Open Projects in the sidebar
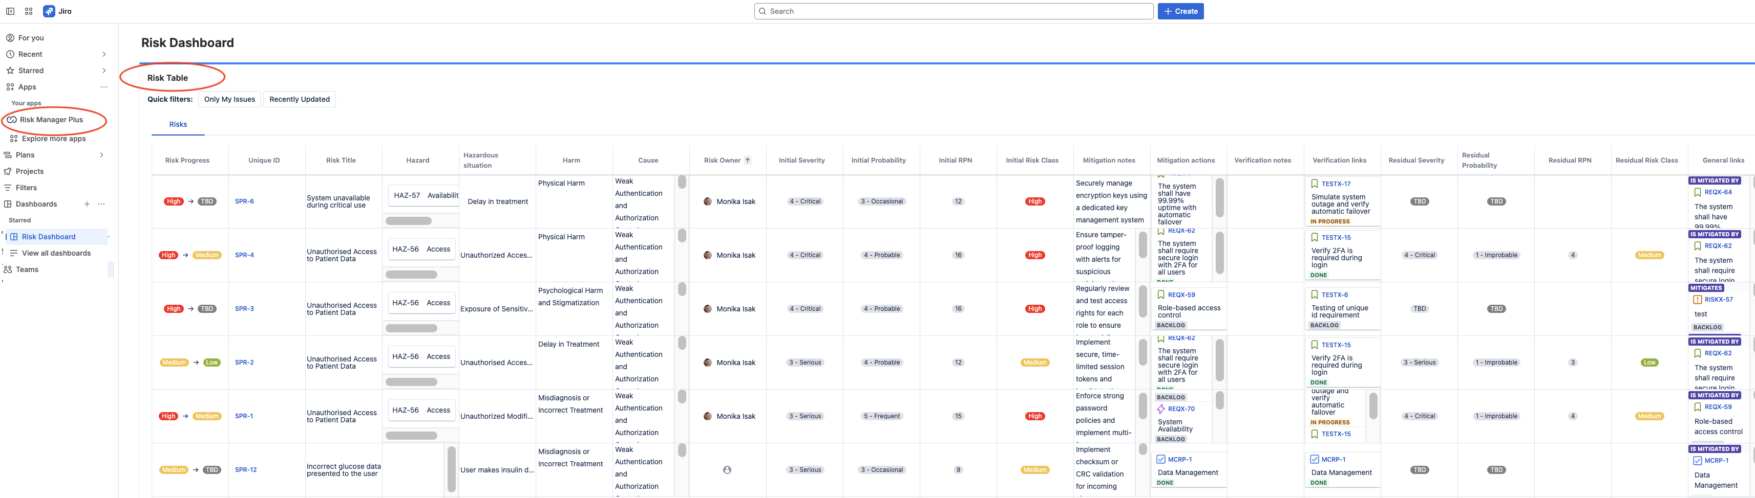The image size is (1755, 498). pyautogui.click(x=29, y=171)
